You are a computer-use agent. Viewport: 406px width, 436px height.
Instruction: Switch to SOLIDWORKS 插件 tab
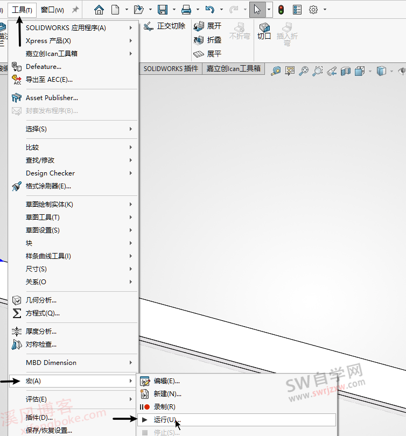tap(171, 69)
